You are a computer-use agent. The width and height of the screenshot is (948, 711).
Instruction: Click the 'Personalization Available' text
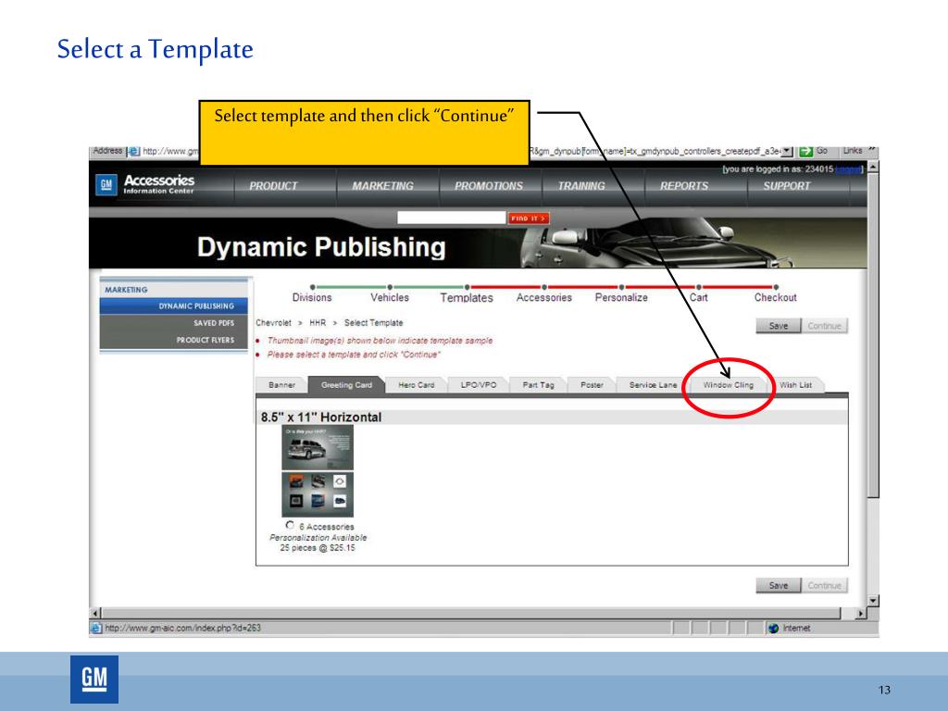coord(318,538)
